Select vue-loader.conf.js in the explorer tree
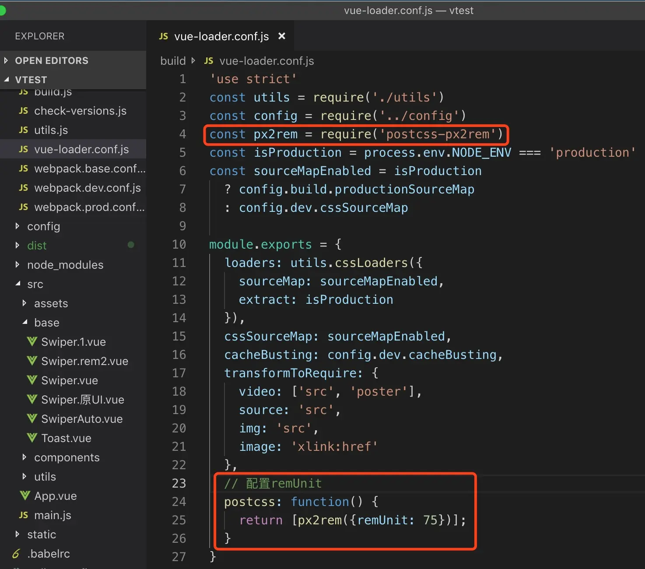 click(73, 149)
